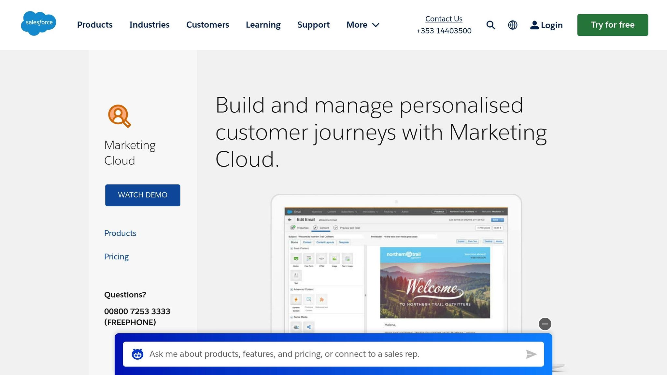Click the +353 14403500 phone number

pyautogui.click(x=444, y=31)
